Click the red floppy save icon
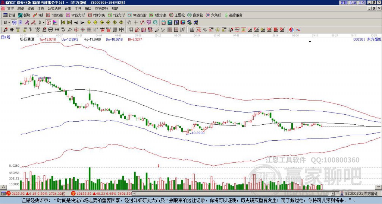Viewport: 382px width, 204px height. (x=183, y=23)
